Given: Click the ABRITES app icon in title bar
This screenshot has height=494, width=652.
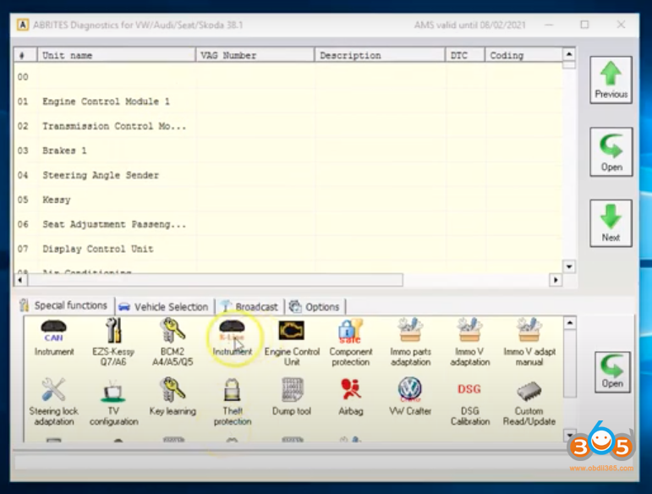Looking at the screenshot, I should click(23, 25).
